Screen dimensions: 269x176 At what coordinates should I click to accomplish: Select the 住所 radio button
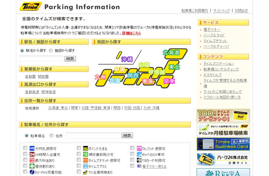click(51, 136)
